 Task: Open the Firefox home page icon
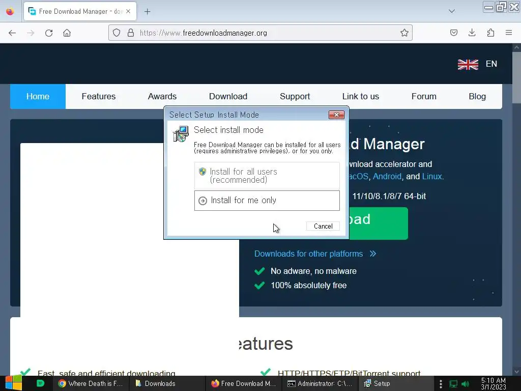(x=67, y=33)
